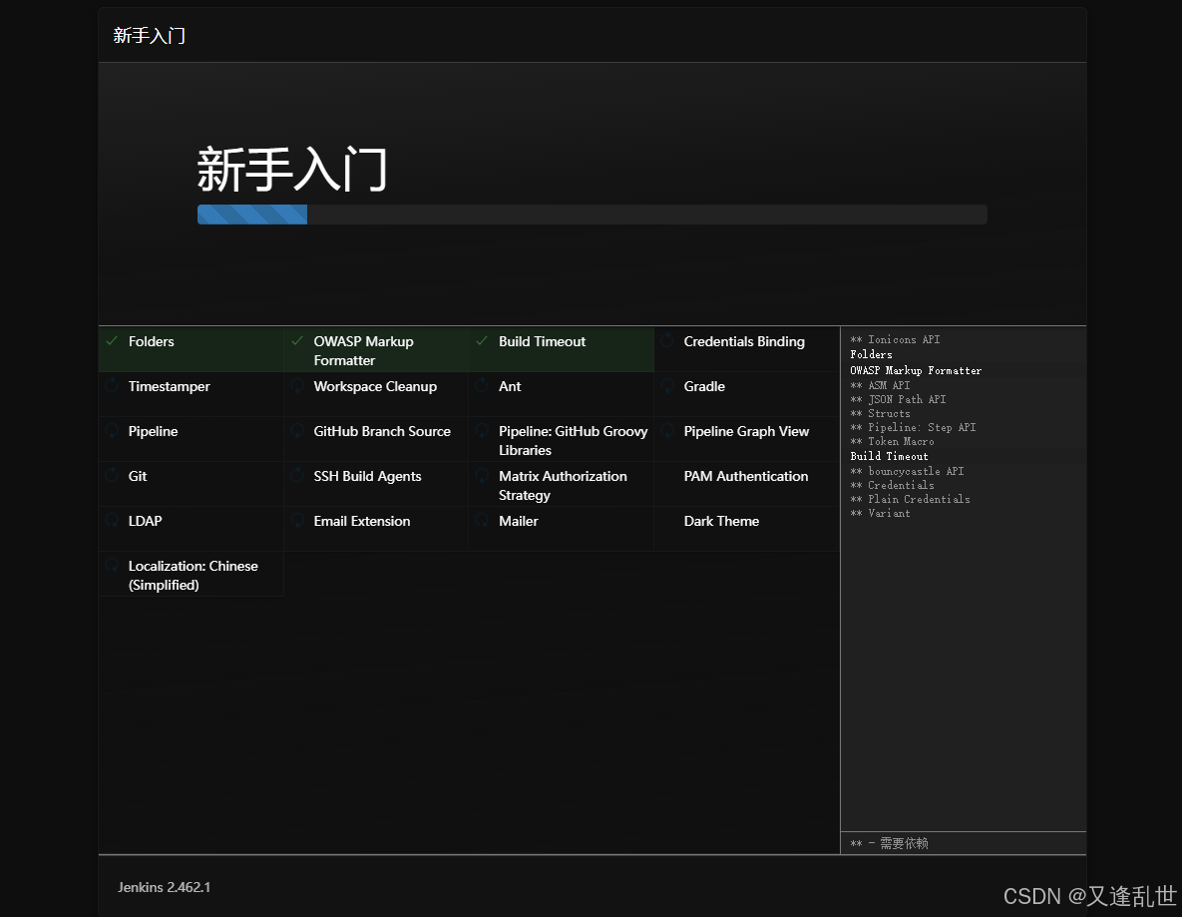This screenshot has width=1182, height=917.
Task: Select the Credentials Binding plugin cell
Action: (x=746, y=349)
